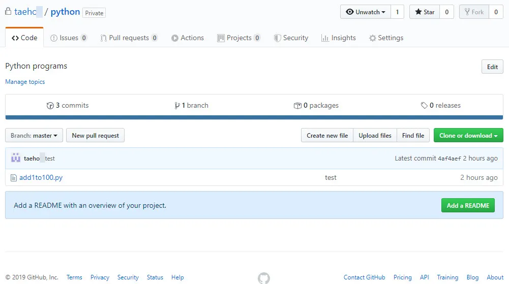This screenshot has height=284, width=509.
Task: Open the Terms footer link
Action: tap(74, 277)
